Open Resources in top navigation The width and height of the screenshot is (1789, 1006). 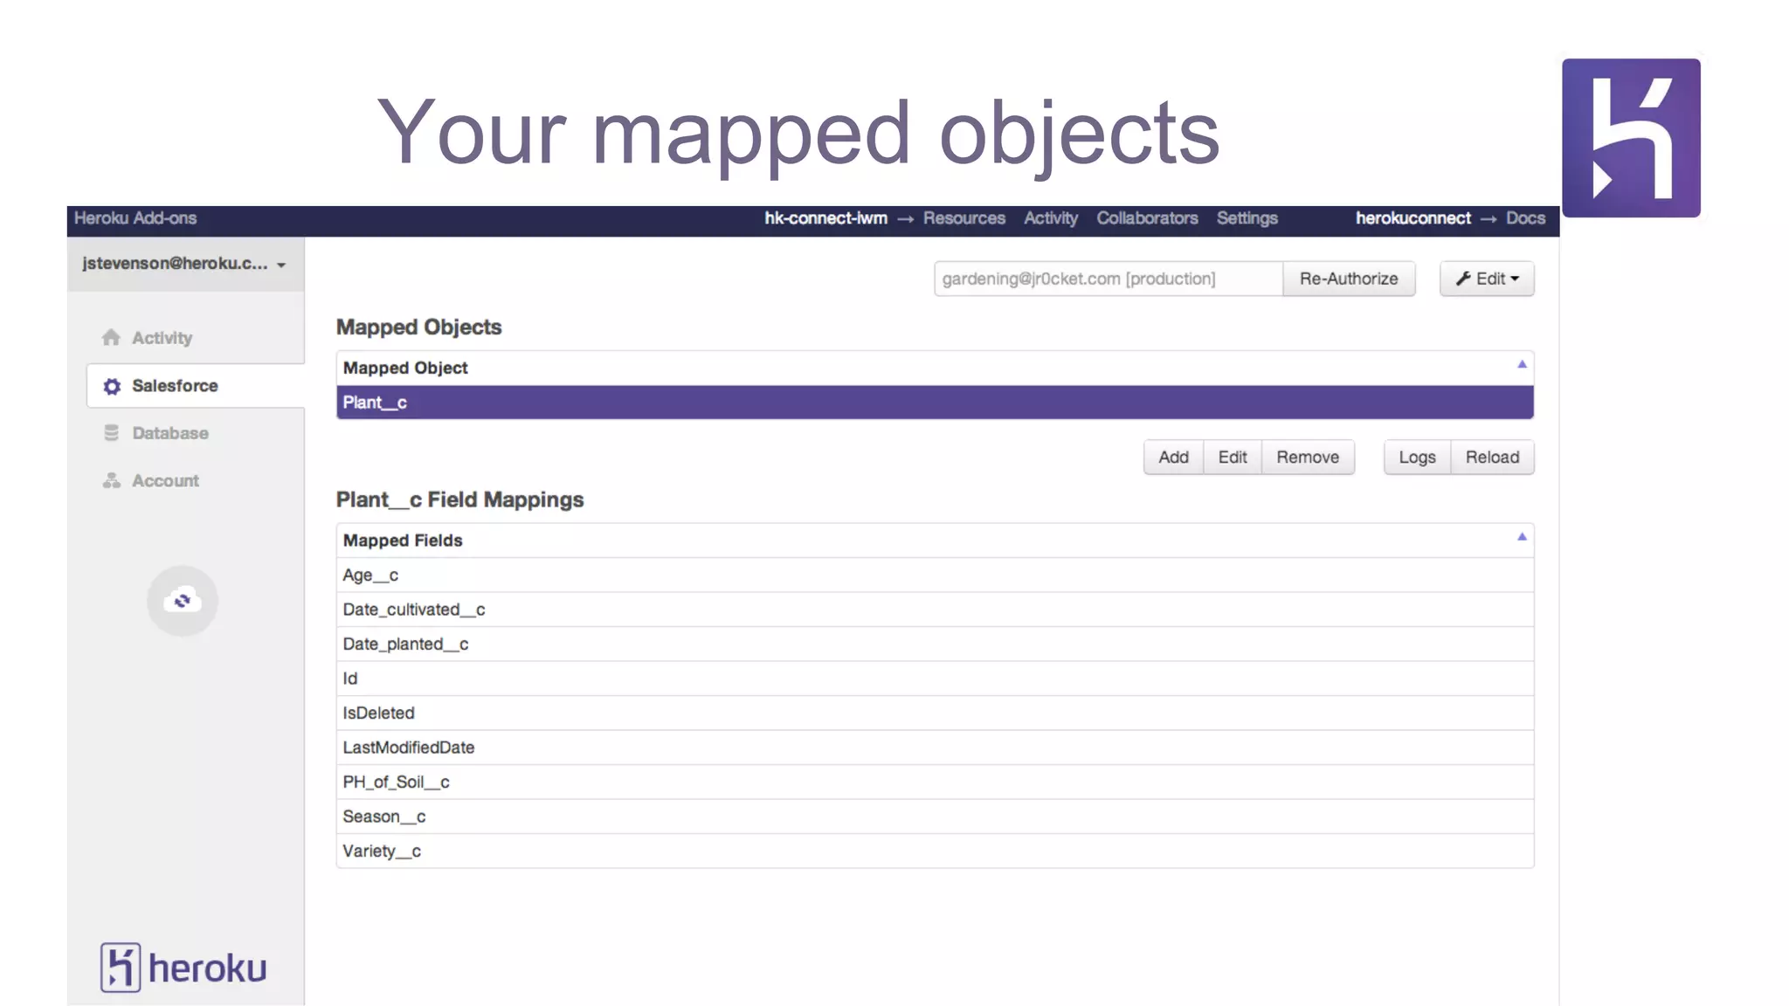point(964,218)
